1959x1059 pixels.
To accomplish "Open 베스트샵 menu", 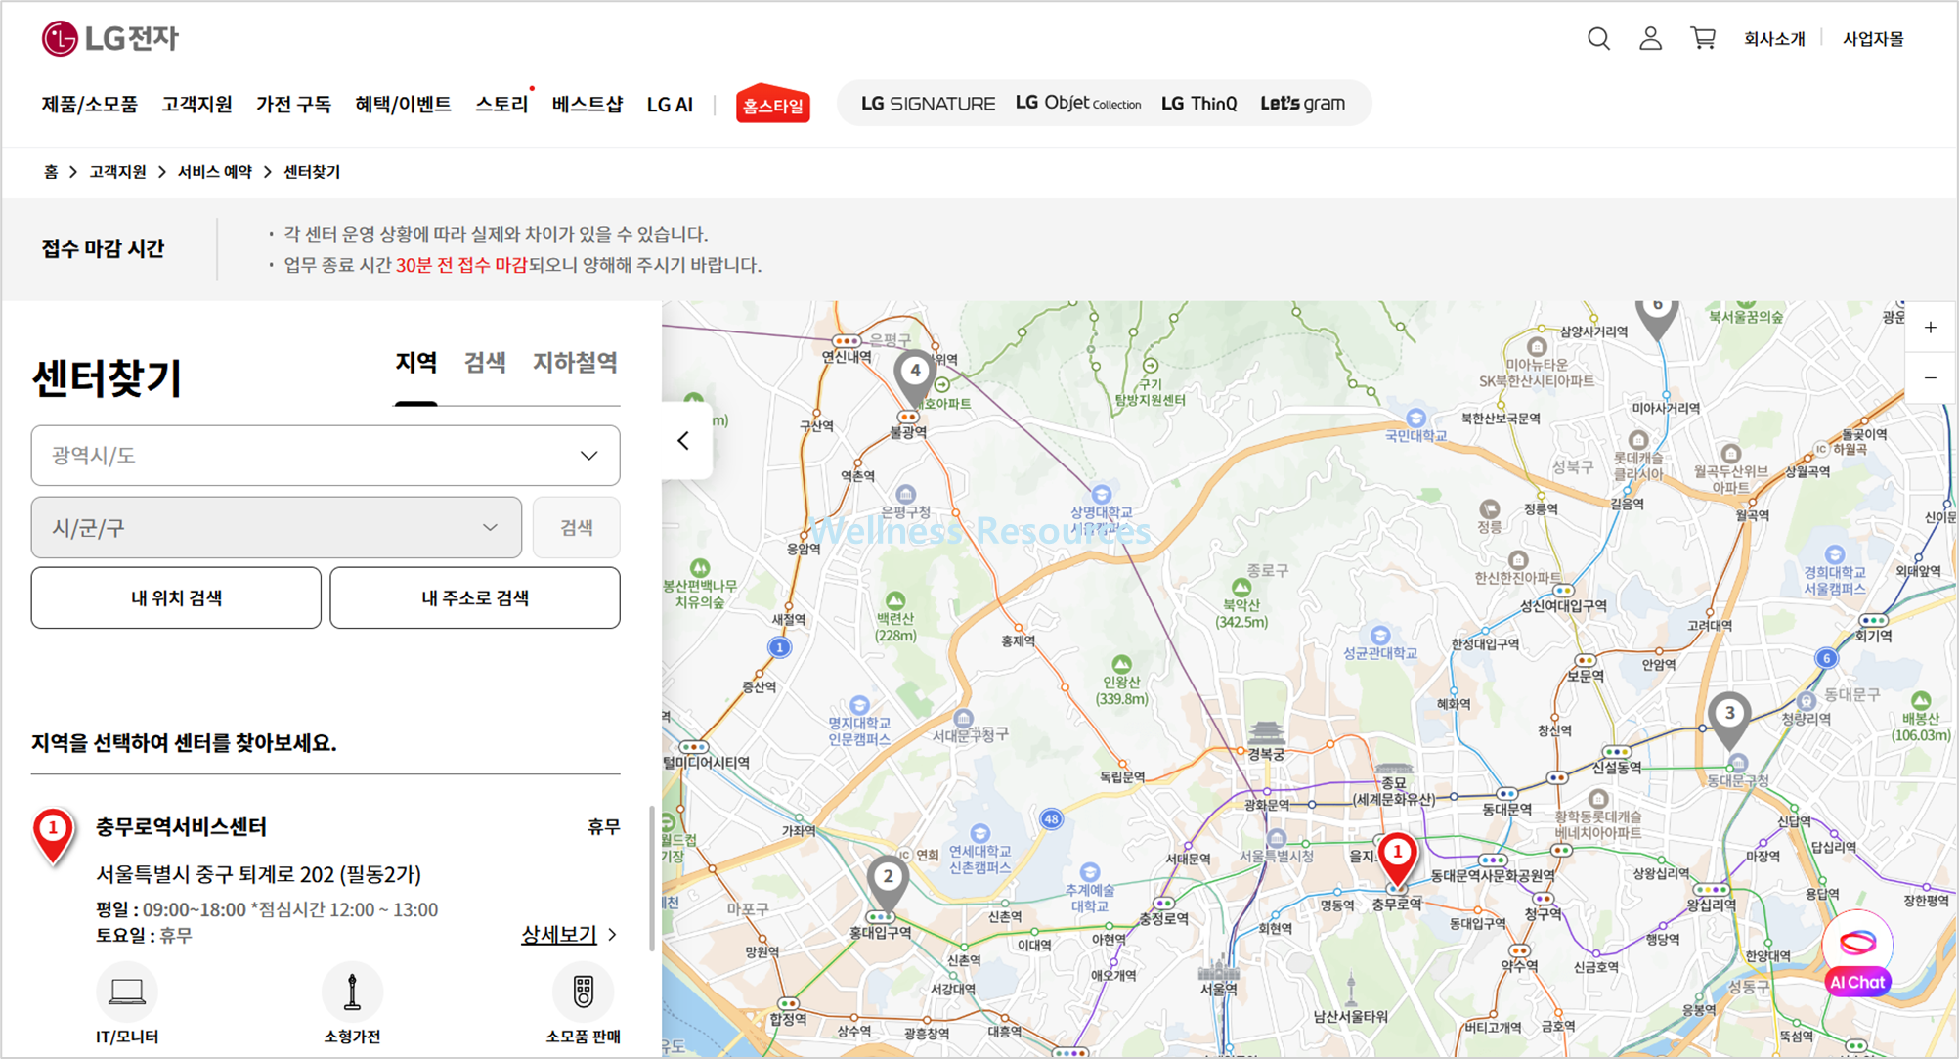I will tap(587, 104).
